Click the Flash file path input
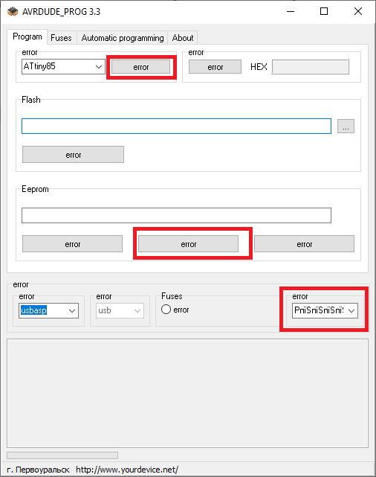The image size is (376, 477). 176,126
